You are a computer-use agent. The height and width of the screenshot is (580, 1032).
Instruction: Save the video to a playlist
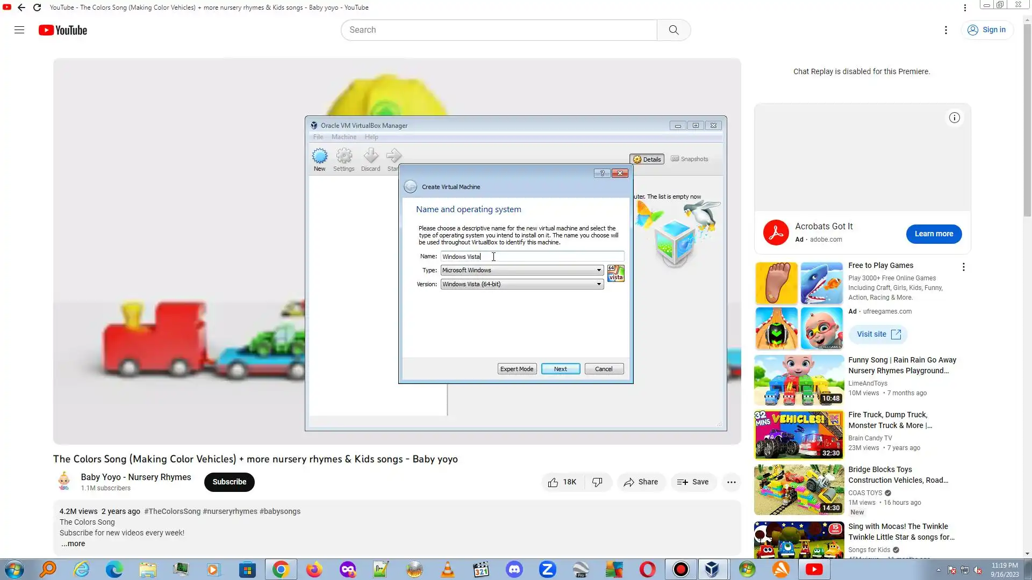click(693, 482)
